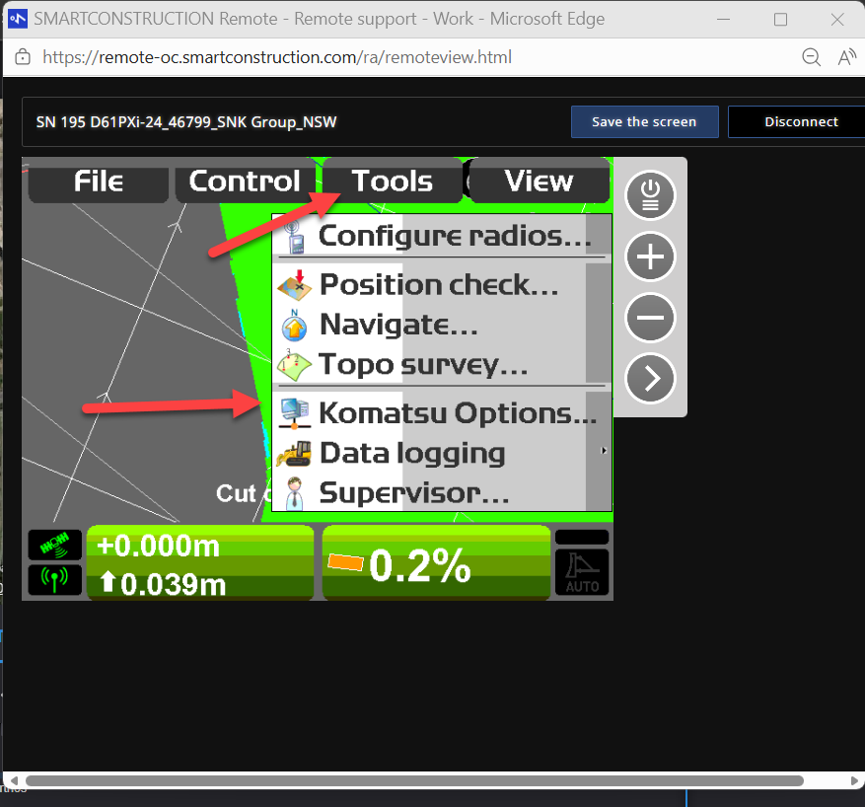
Task: Click the right chevron round button
Action: (x=650, y=379)
